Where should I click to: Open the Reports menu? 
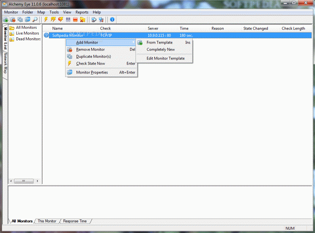82,12
